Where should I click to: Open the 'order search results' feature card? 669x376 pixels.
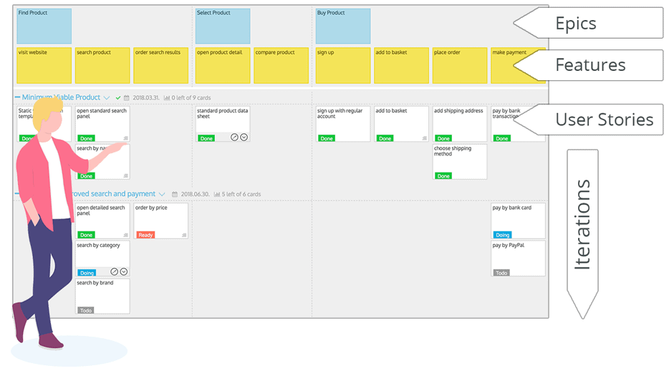point(161,65)
